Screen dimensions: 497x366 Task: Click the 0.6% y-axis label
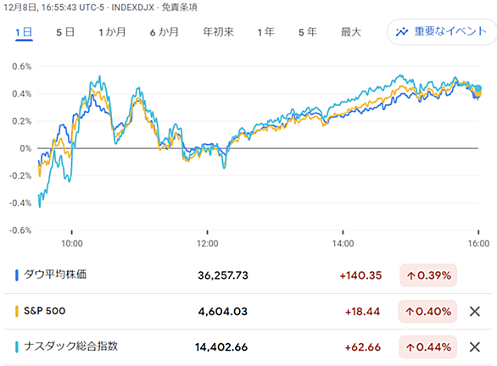[x=21, y=66]
